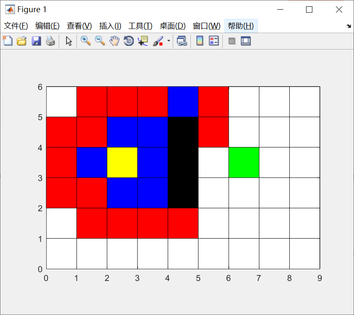
Task: Click the x-axis tick label 5
Action: pos(198,278)
